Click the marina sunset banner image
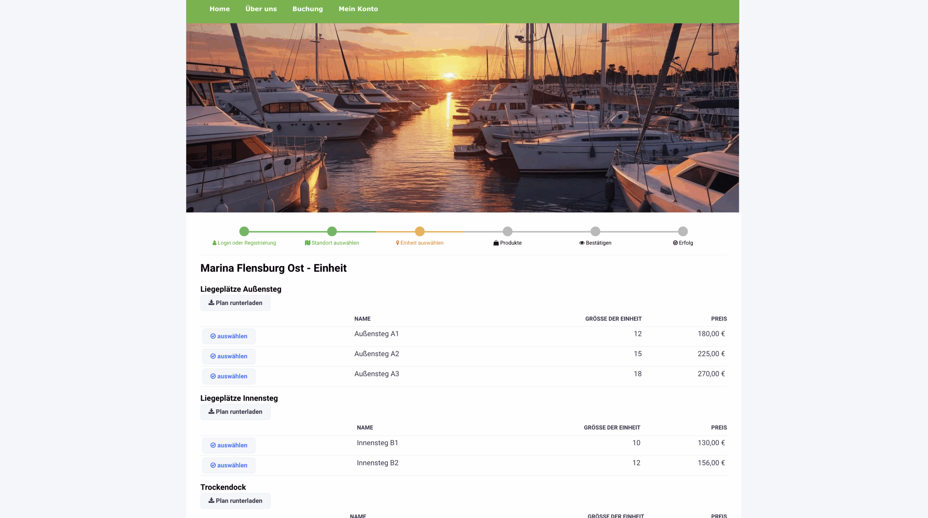The height and width of the screenshot is (518, 928). (462, 118)
